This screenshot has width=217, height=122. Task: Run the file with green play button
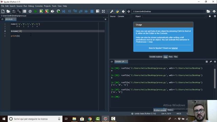pyautogui.click(x=36, y=11)
